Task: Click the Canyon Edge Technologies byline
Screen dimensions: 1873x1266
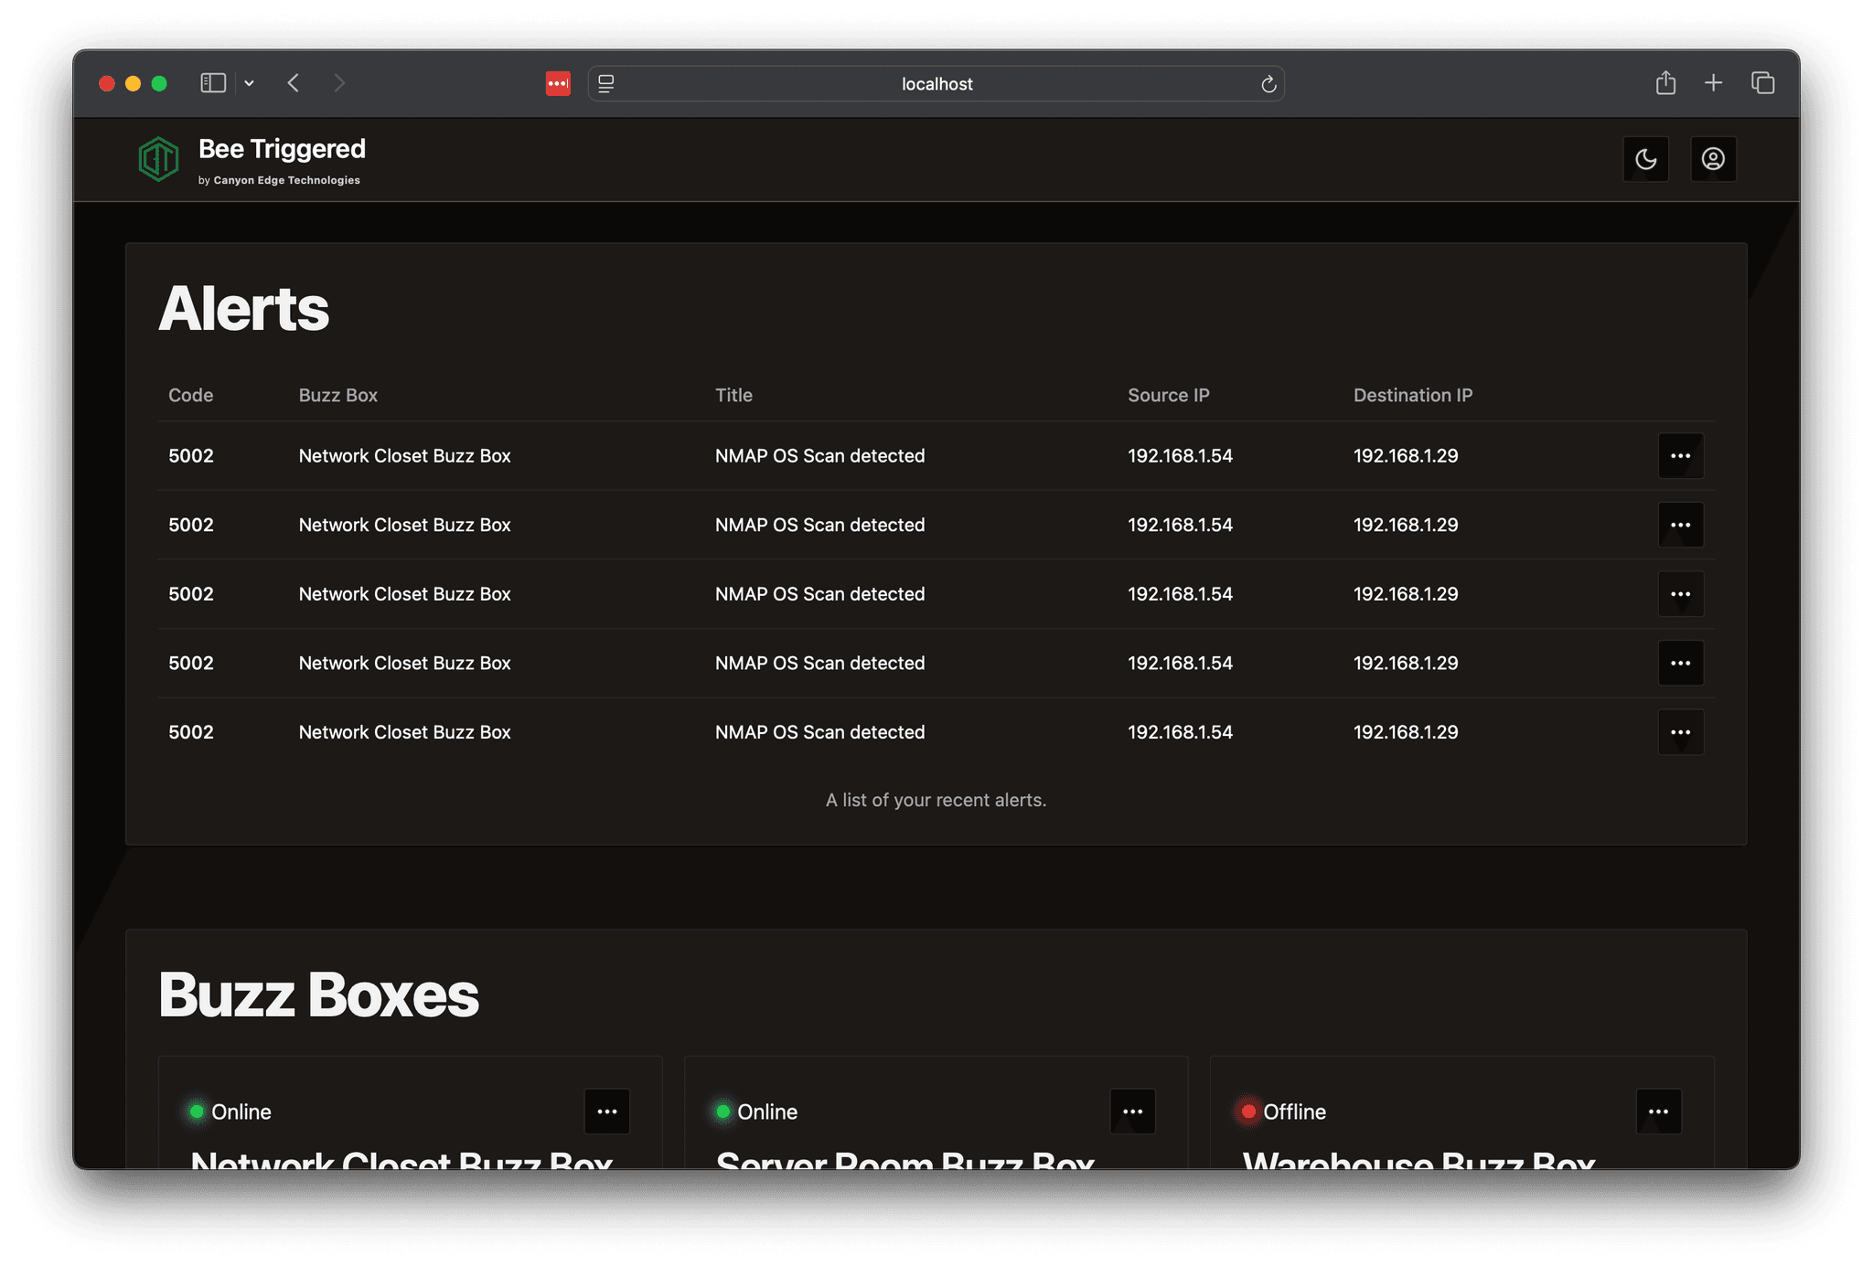Action: 279,180
